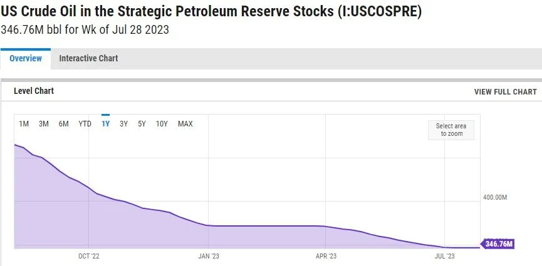Show MAX time range data

[x=185, y=124]
